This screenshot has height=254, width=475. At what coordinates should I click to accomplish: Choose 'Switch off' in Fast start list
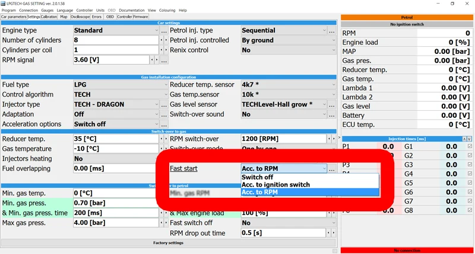(310, 177)
